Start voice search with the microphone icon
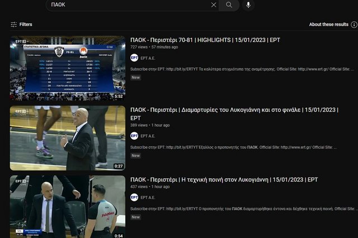This screenshot has height=238, width=358. 248,5
